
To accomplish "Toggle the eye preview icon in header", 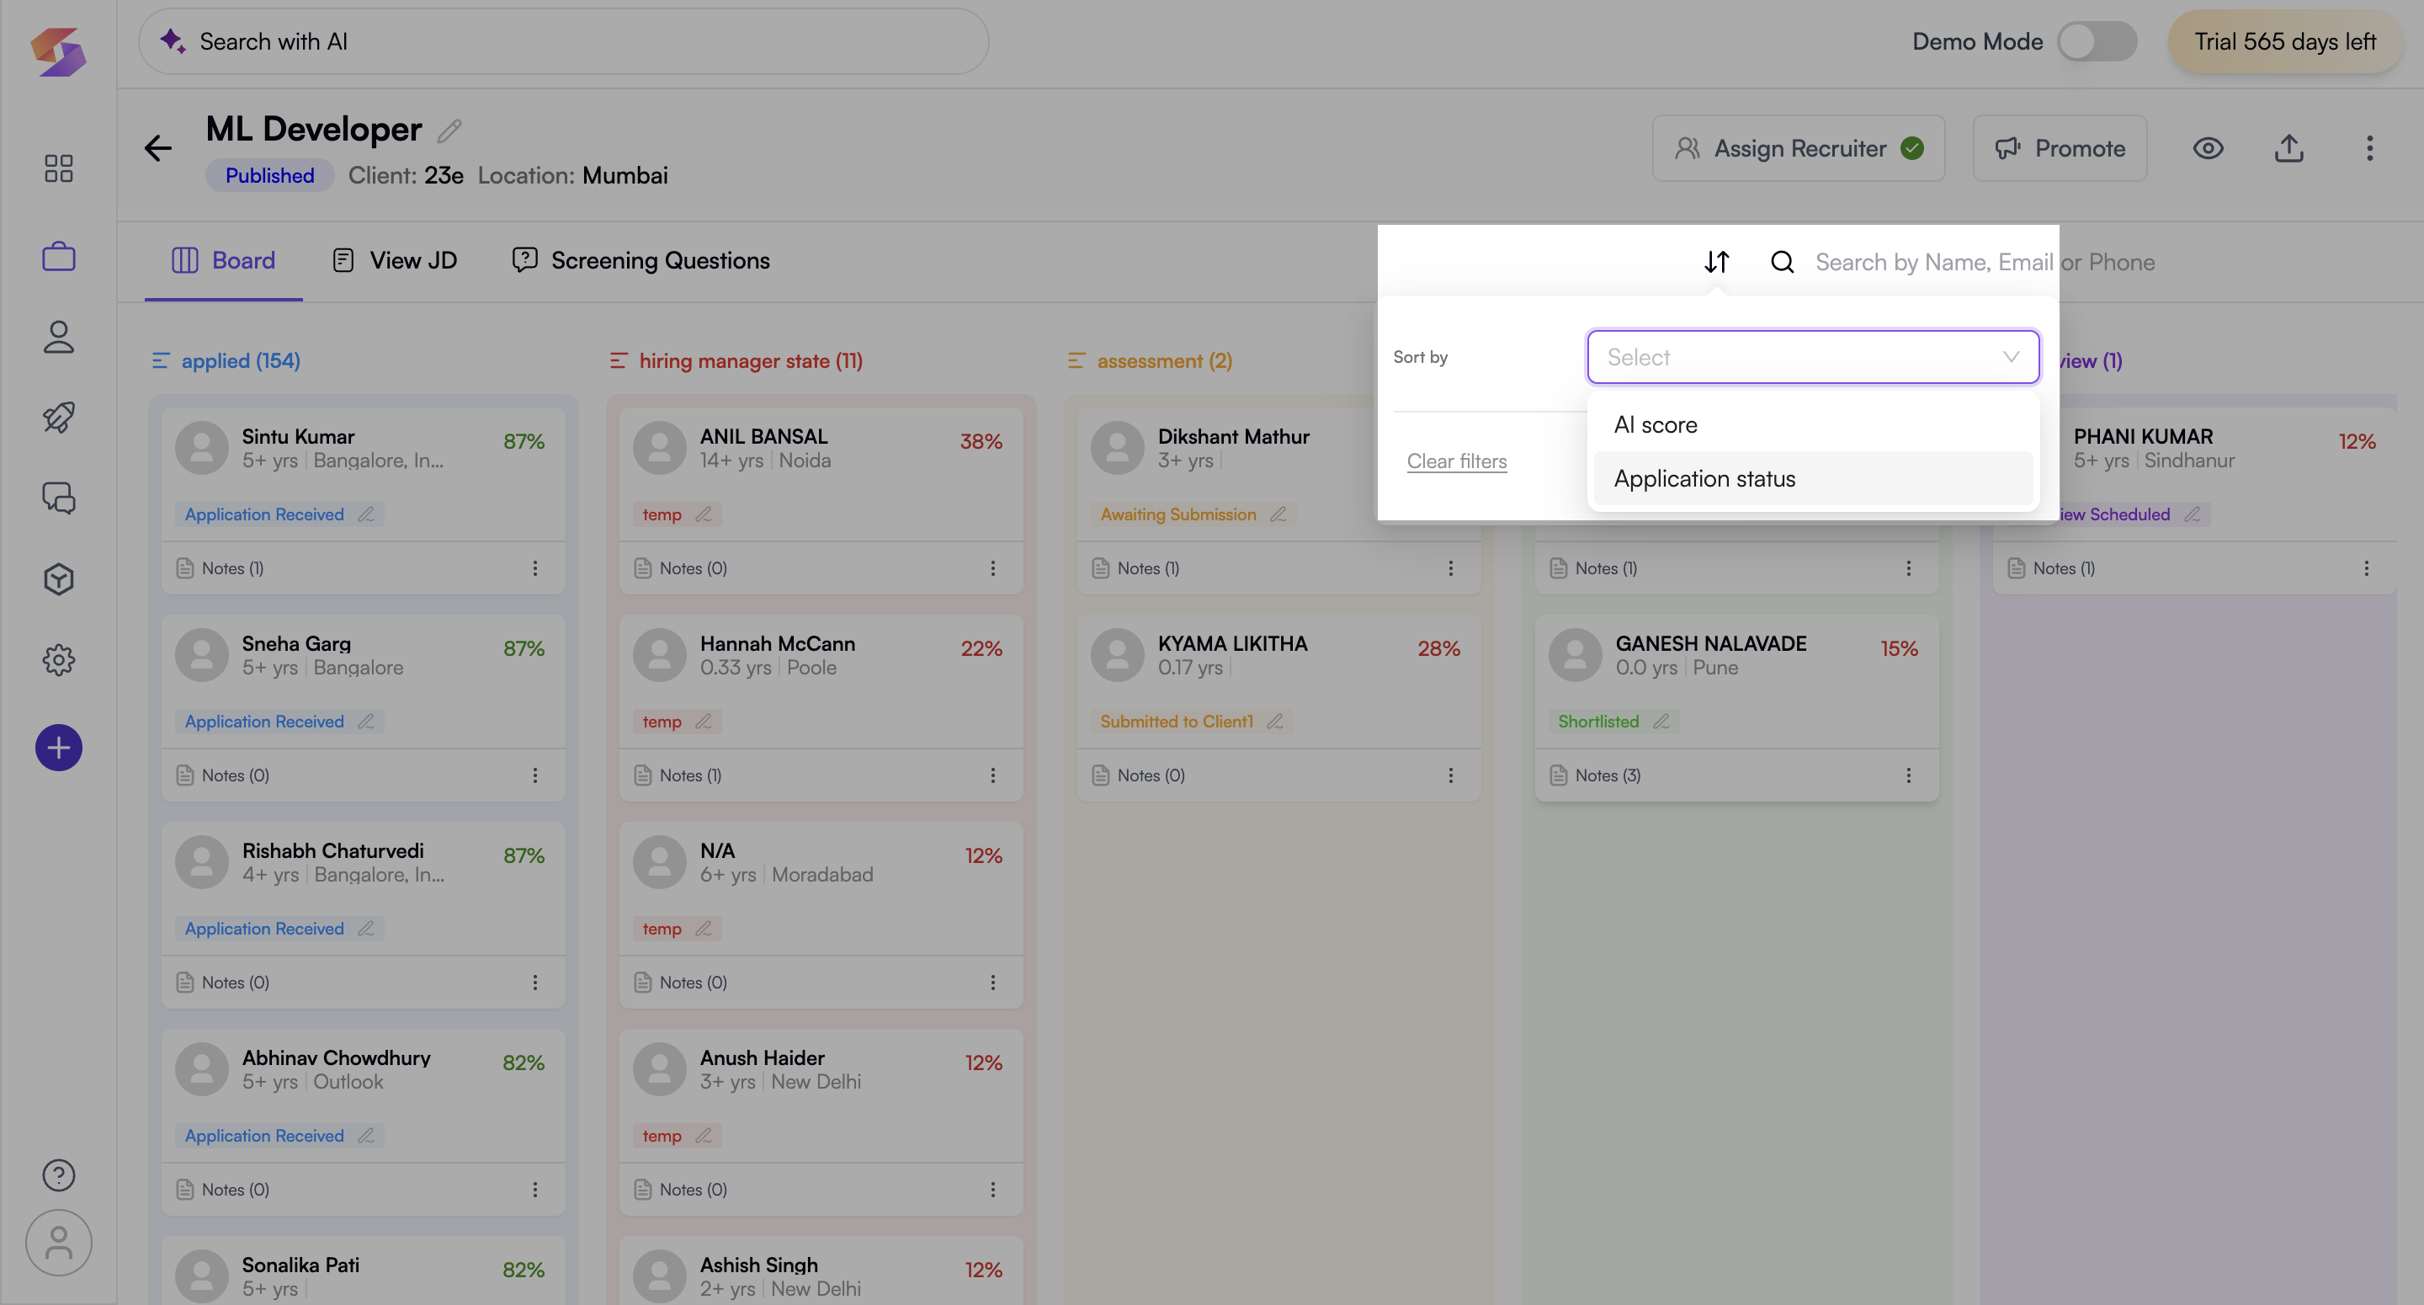I will (x=2209, y=148).
